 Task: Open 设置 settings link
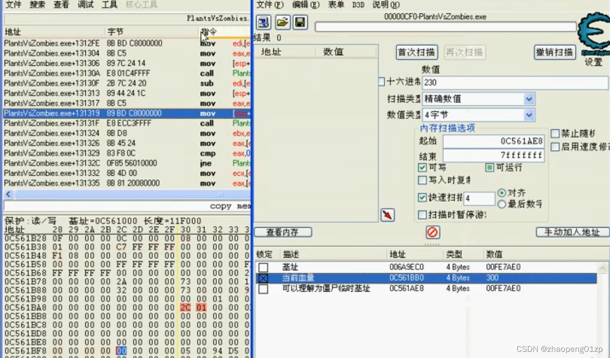click(593, 63)
